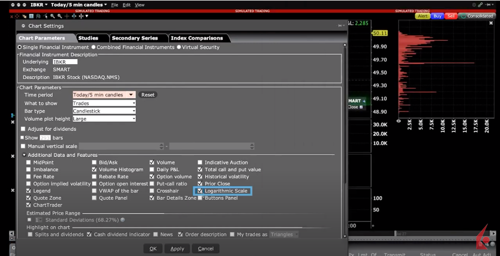Collapse the Additional Data and Features section

pyautogui.click(x=24, y=155)
